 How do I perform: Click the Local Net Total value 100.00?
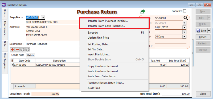pyautogui.click(x=46, y=94)
